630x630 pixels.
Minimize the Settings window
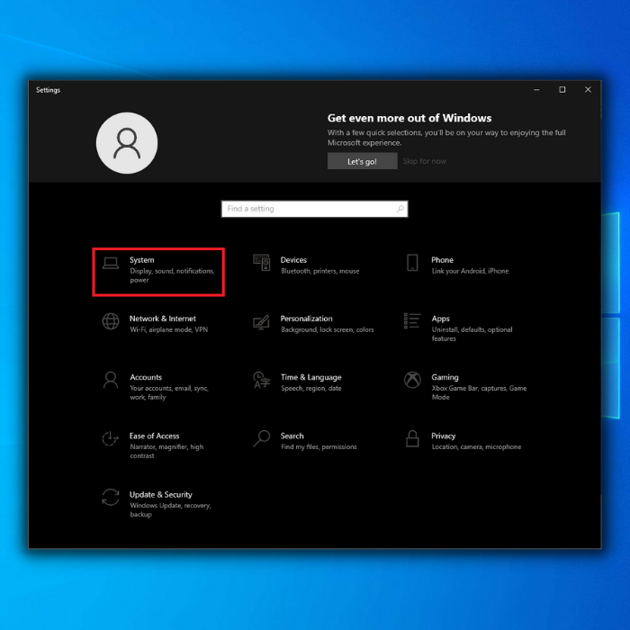tap(536, 90)
